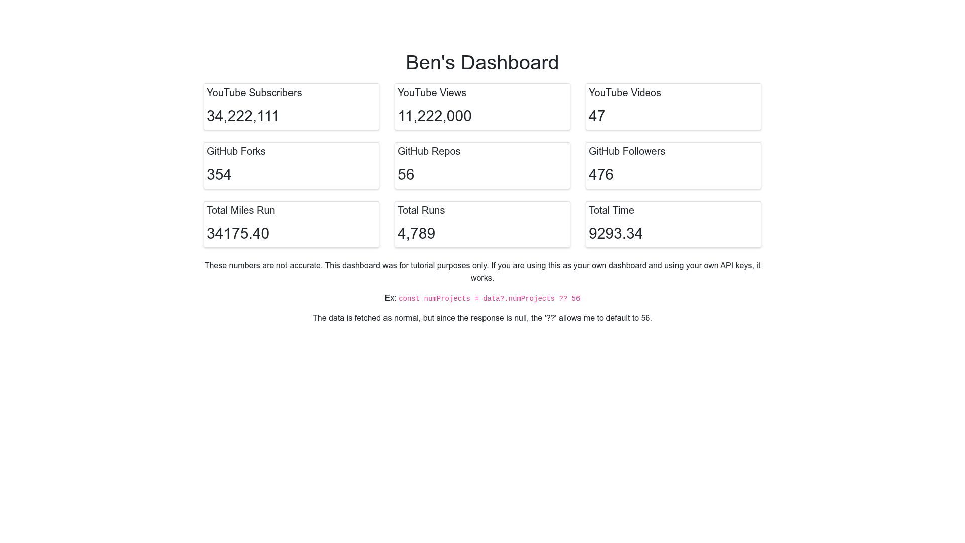This screenshot has height=543, width=965.
Task: Select the Total Miles Run card
Action: 292,225
